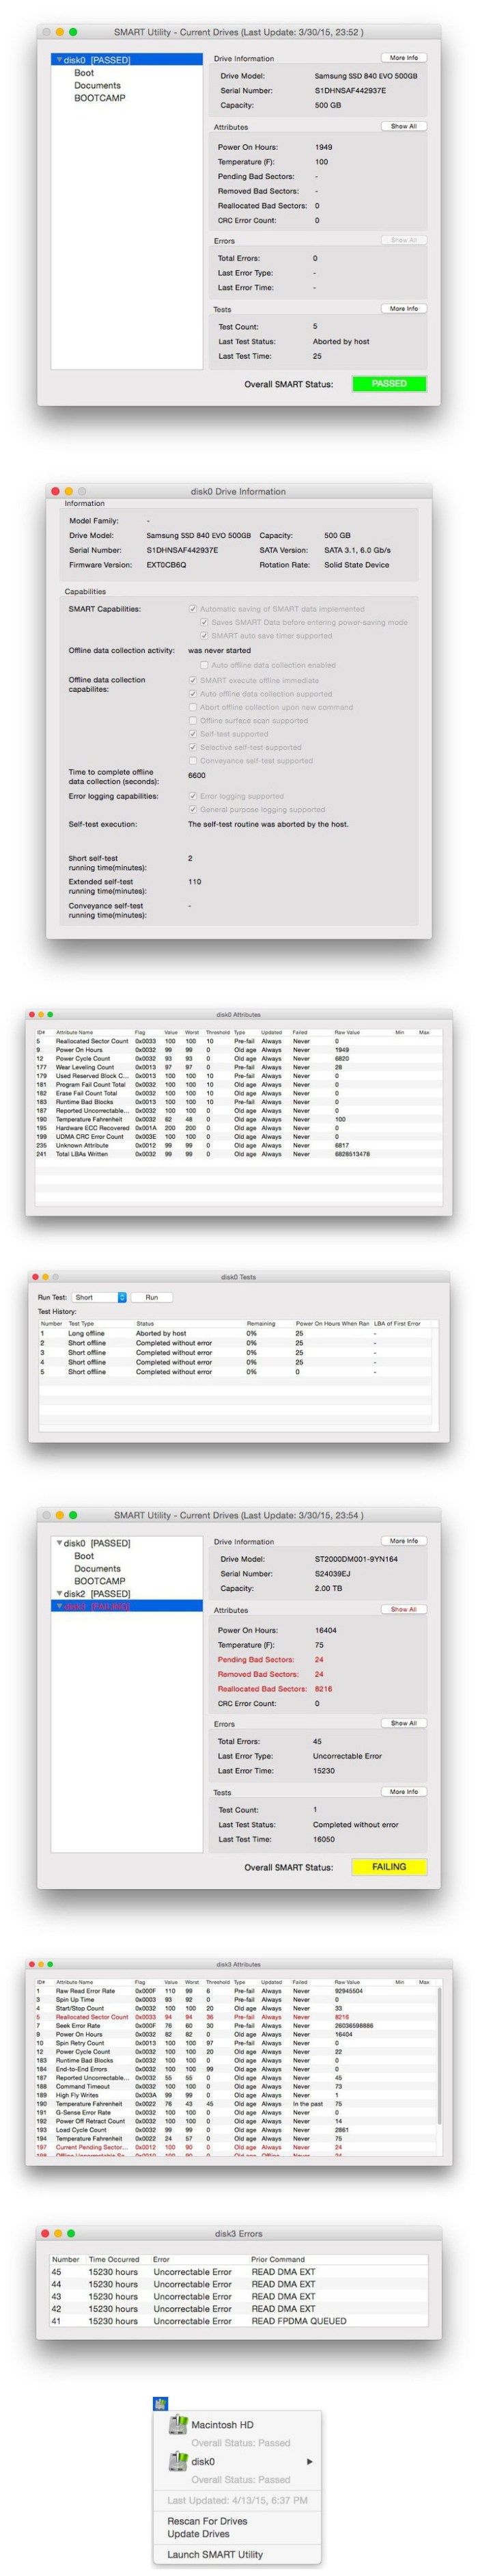This screenshot has width=478, height=2576.
Task: Collapse disk0 triangle in 23:52 SMART Utility window
Action: (60, 60)
